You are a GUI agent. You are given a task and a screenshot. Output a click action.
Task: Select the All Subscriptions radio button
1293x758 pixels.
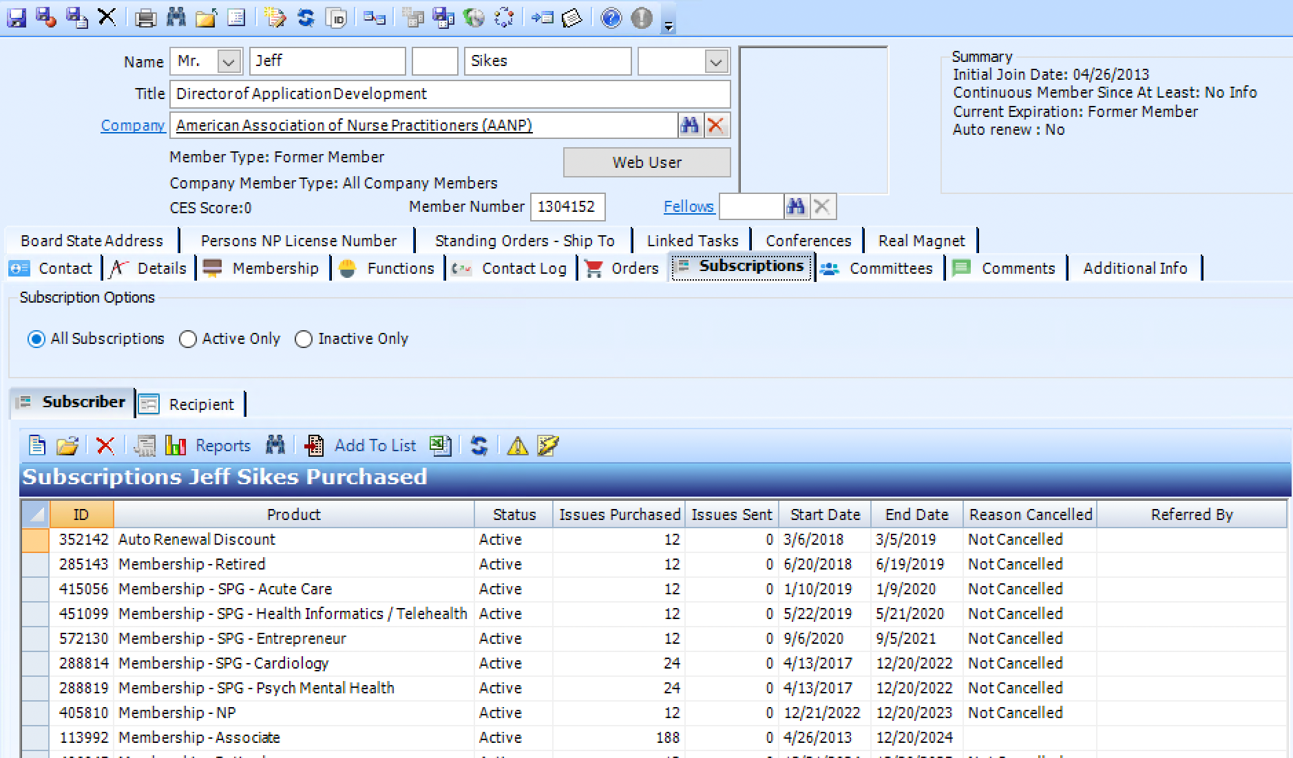click(36, 339)
